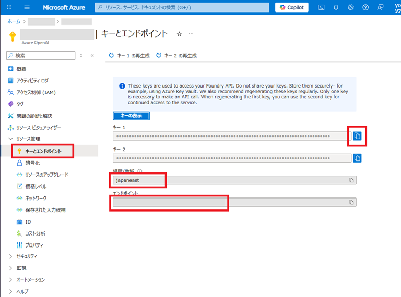401x297 pixels.
Task: Copy the endpoint URL value
Action: coord(352,202)
